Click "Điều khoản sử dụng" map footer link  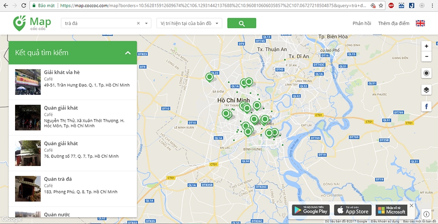coord(385,221)
